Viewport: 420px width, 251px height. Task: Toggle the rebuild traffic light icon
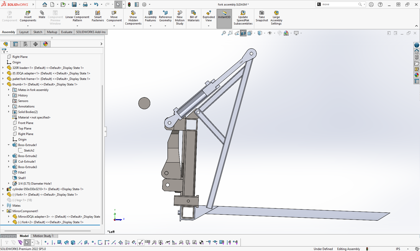[x=129, y=5]
